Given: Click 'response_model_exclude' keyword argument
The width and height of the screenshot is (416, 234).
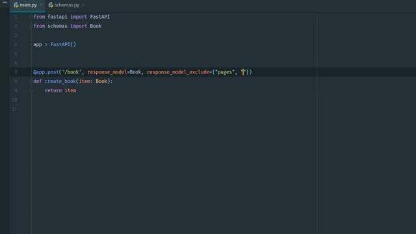Looking at the screenshot, I should (x=178, y=72).
